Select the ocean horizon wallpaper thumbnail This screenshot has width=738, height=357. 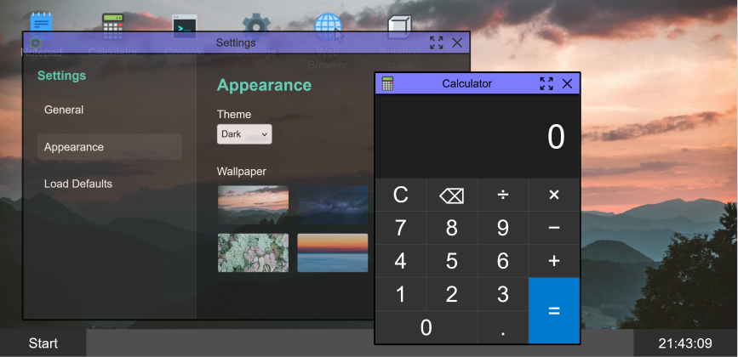tap(332, 252)
